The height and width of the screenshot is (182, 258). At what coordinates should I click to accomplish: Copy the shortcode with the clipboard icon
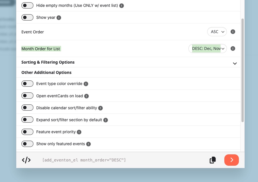(213, 160)
